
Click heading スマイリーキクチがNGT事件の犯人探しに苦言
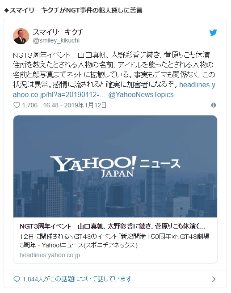[x=73, y=10]
